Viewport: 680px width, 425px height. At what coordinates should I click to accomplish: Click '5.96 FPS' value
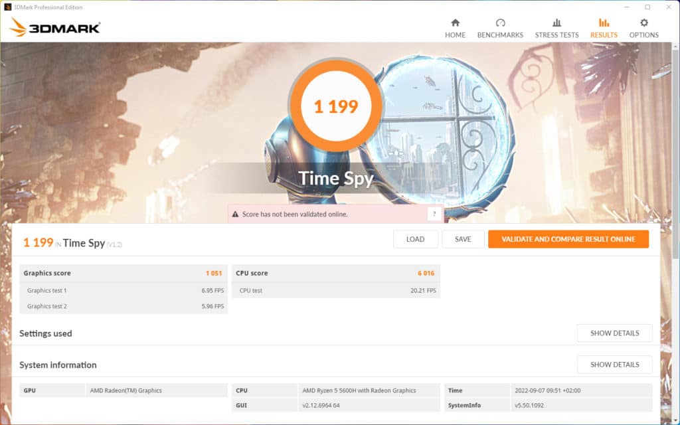click(x=212, y=306)
